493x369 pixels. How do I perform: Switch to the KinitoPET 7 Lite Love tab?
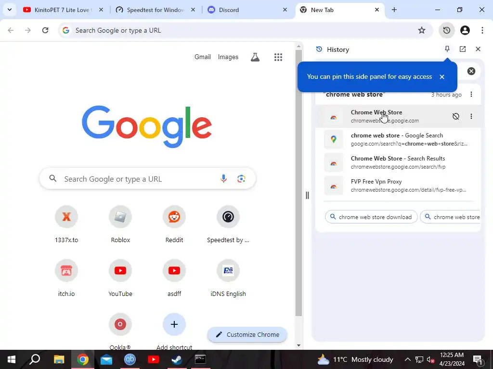click(x=63, y=10)
